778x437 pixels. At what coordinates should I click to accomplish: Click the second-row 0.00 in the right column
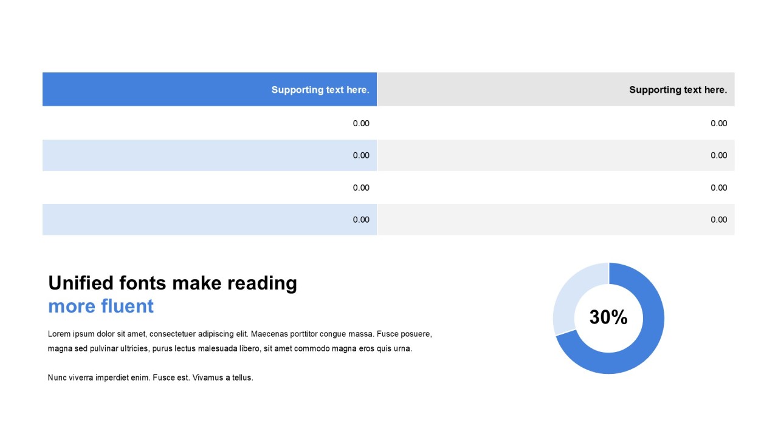[x=718, y=155]
